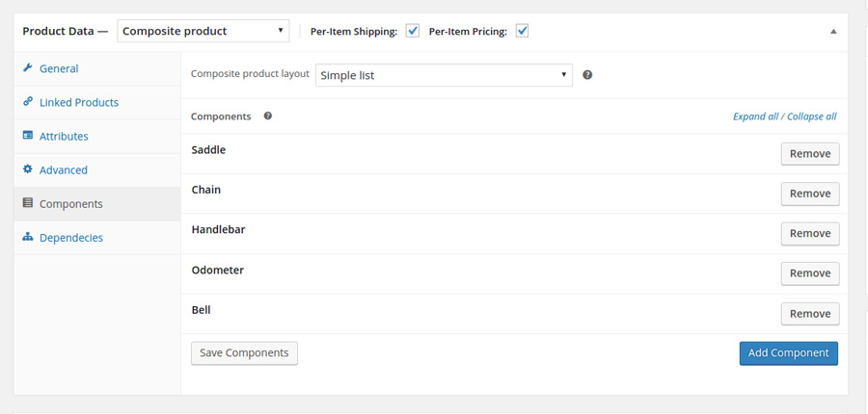Uncheck the Per-Item Pricing checkbox

click(522, 31)
